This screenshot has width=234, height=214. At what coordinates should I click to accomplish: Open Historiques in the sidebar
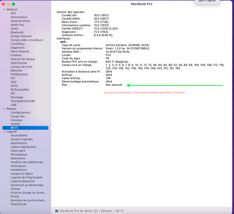point(18,166)
